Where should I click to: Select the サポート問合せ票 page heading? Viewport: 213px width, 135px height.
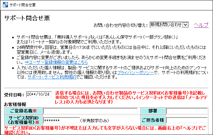[27, 18]
